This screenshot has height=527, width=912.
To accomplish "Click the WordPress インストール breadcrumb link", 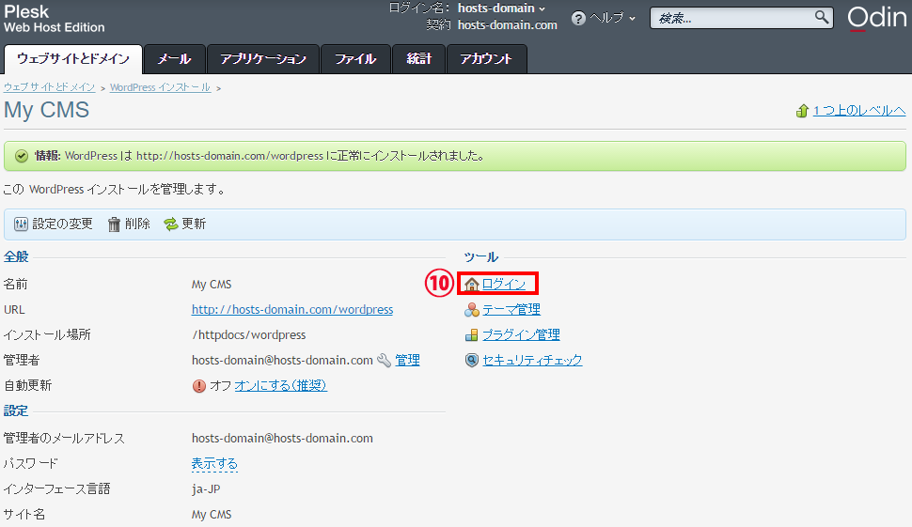I will (x=160, y=87).
